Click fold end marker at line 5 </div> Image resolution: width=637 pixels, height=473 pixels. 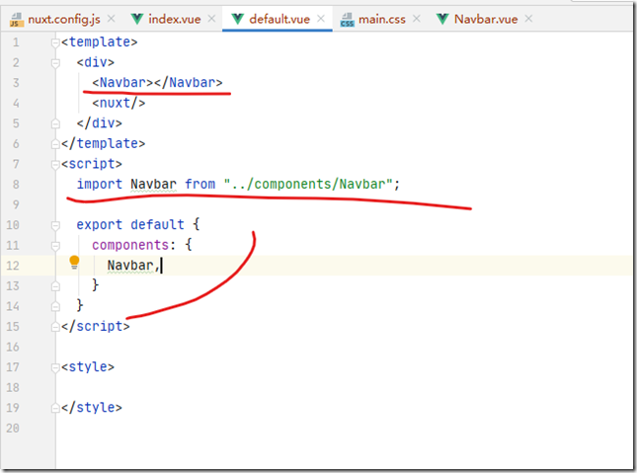(55, 123)
